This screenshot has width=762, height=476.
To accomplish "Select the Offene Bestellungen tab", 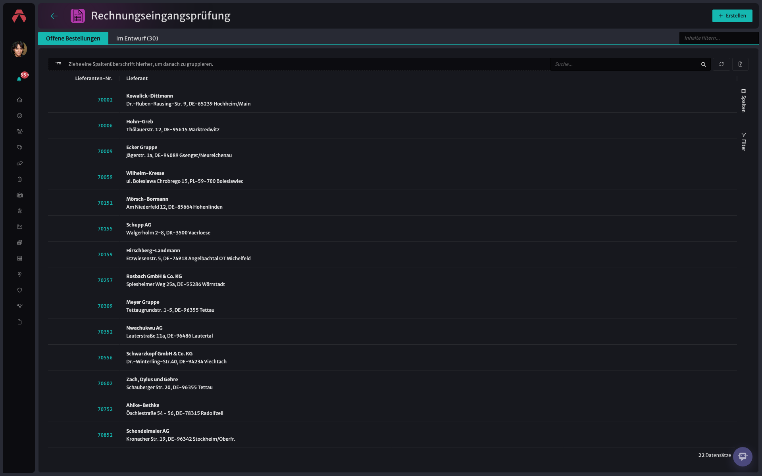I will click(x=73, y=38).
